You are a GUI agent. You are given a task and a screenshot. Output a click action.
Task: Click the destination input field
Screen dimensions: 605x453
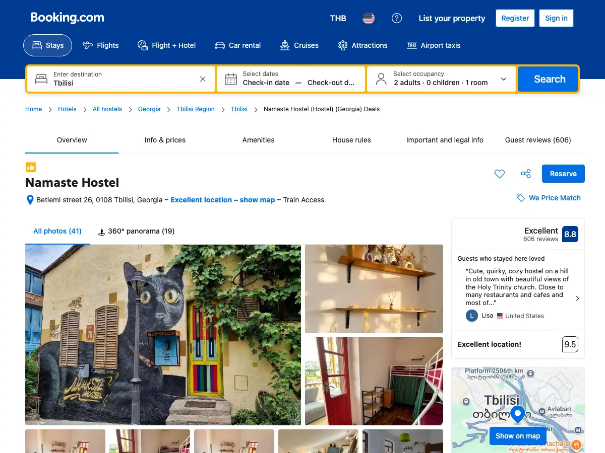tap(121, 79)
